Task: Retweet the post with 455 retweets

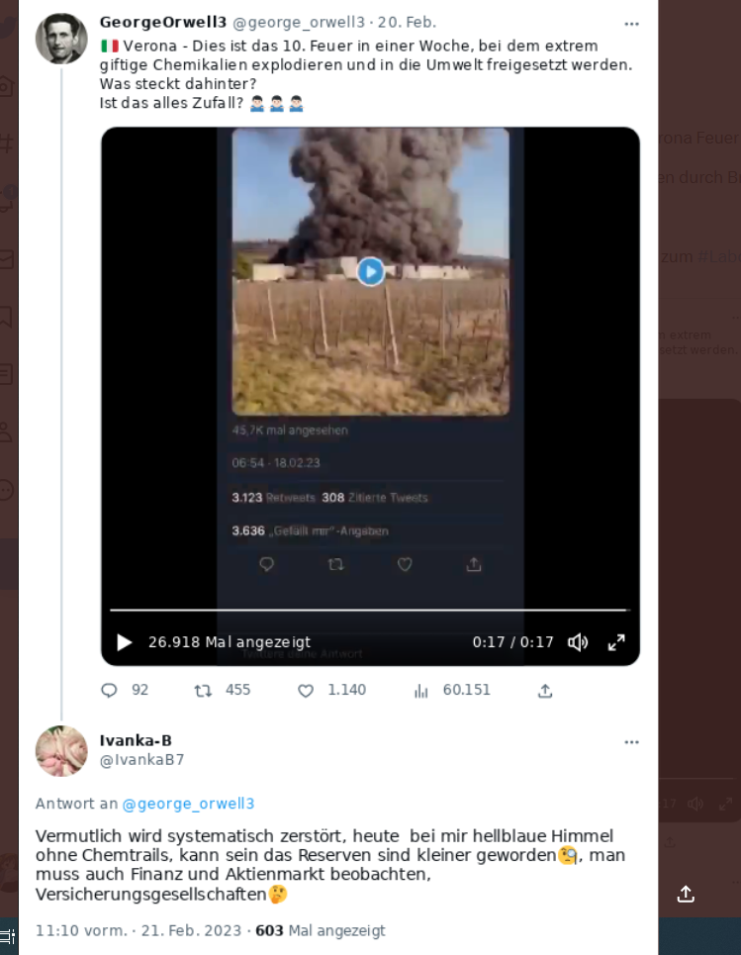Action: coord(203,690)
